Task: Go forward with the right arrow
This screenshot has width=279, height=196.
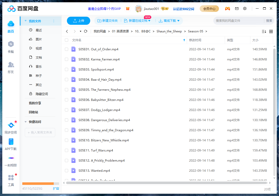Action: (75, 31)
